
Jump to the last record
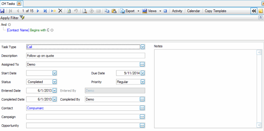[45, 11]
